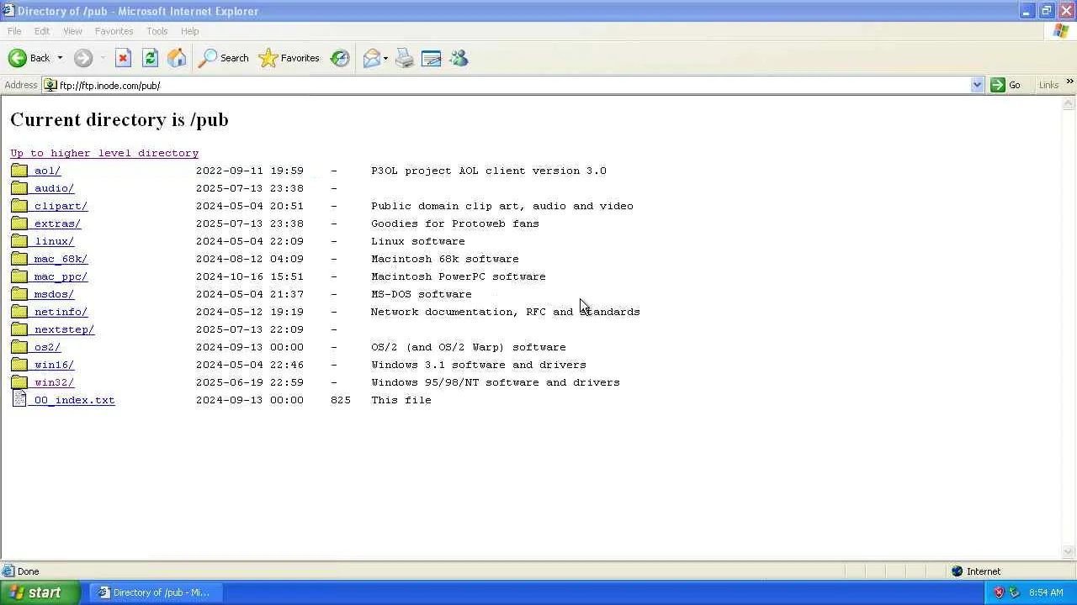Screen dimensions: 1077x605
Task: Open the os2/ directory link
Action: click(x=47, y=347)
